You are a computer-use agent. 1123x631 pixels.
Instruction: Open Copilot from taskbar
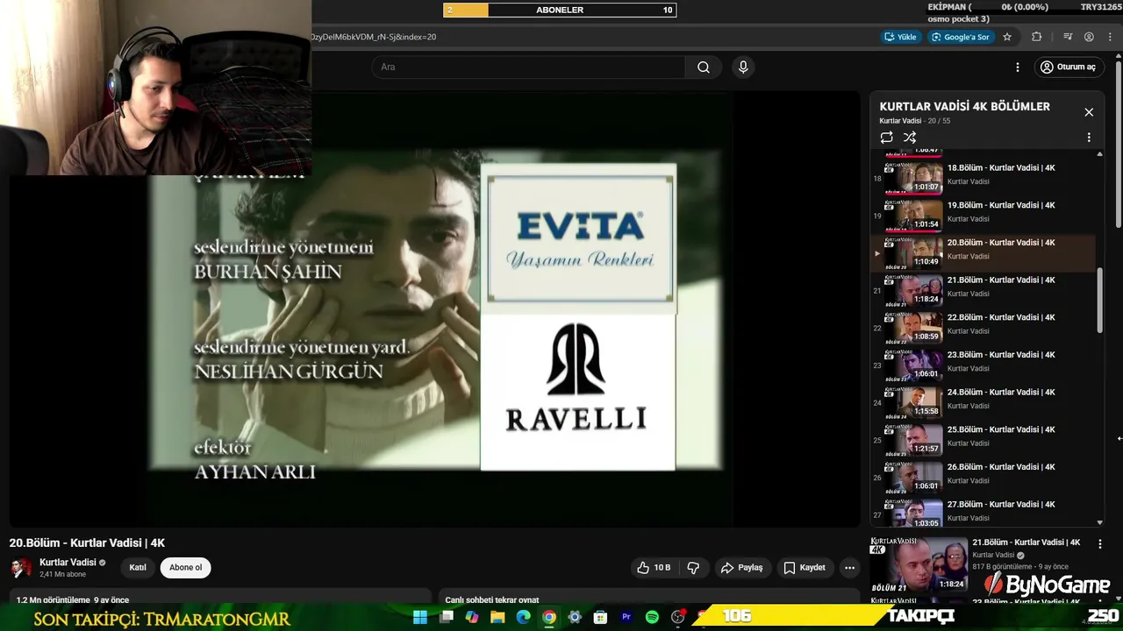[472, 617]
